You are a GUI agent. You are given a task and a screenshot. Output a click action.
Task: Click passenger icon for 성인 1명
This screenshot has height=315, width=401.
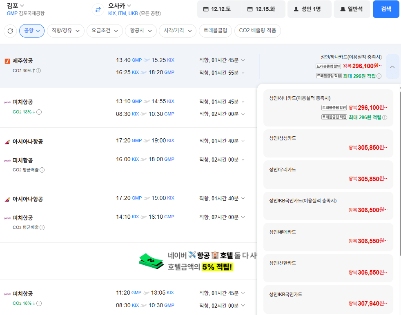(x=296, y=9)
